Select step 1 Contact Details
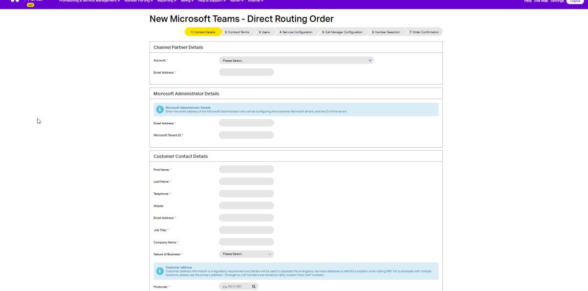 (203, 32)
